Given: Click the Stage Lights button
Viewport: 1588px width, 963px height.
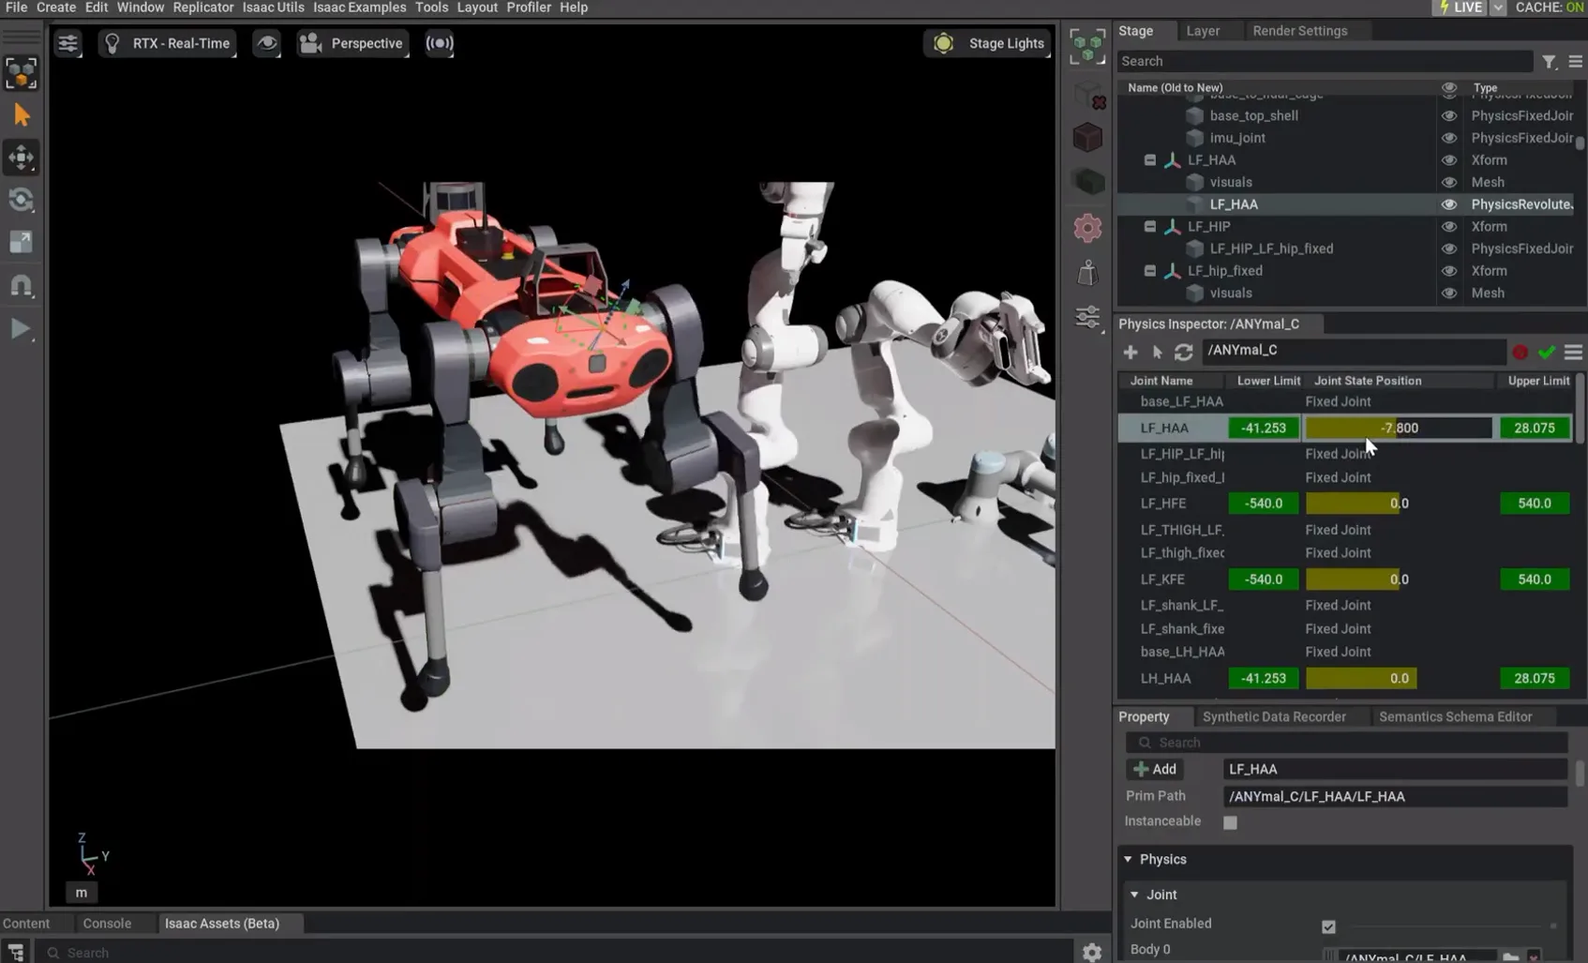Looking at the screenshot, I should point(988,43).
